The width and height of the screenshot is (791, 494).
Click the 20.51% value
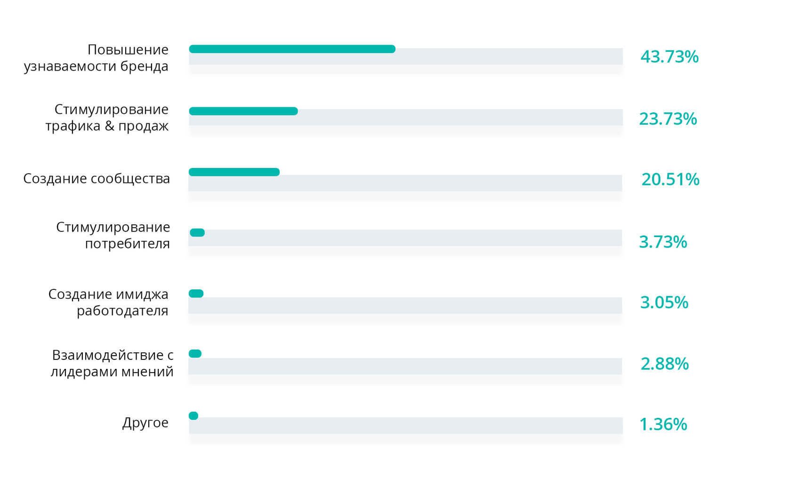[670, 180]
